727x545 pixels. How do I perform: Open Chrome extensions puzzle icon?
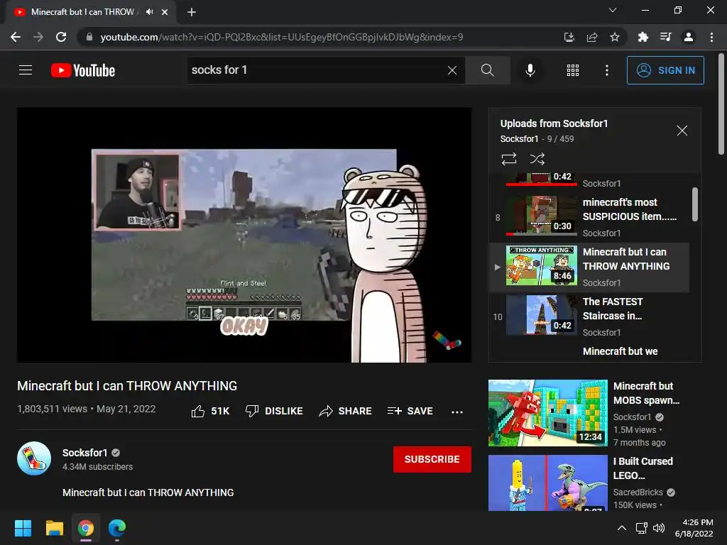click(x=643, y=37)
